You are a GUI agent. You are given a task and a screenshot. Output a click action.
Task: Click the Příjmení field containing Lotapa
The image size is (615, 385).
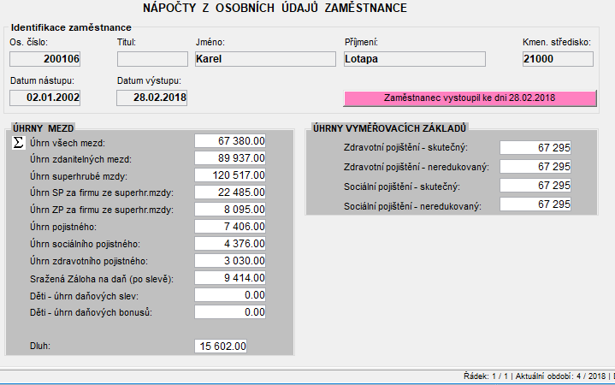tap(415, 59)
